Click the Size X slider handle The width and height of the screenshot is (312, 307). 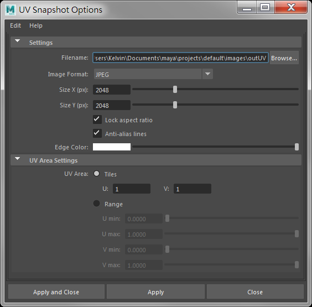click(x=175, y=90)
